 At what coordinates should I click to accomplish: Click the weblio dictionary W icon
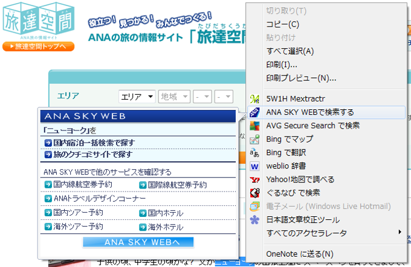coord(254,166)
